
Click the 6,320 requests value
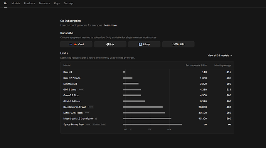point(203,101)
